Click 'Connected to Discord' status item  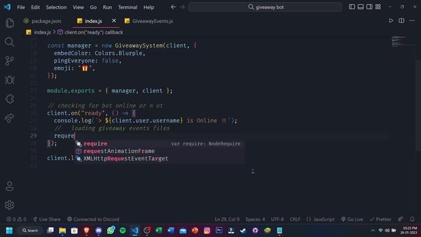pos(93,219)
